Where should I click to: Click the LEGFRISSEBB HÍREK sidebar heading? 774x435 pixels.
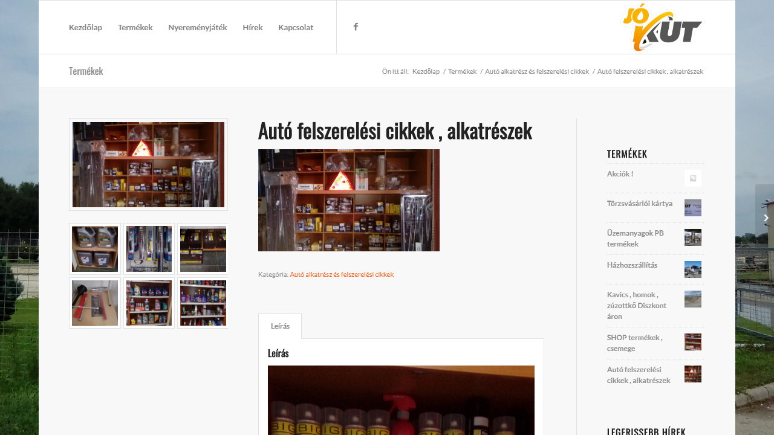click(646, 431)
